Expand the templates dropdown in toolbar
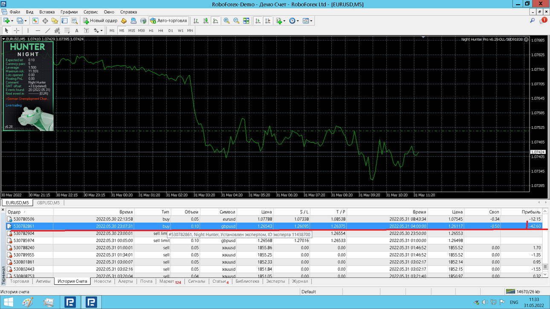The width and height of the screenshot is (550, 309). (311, 20)
